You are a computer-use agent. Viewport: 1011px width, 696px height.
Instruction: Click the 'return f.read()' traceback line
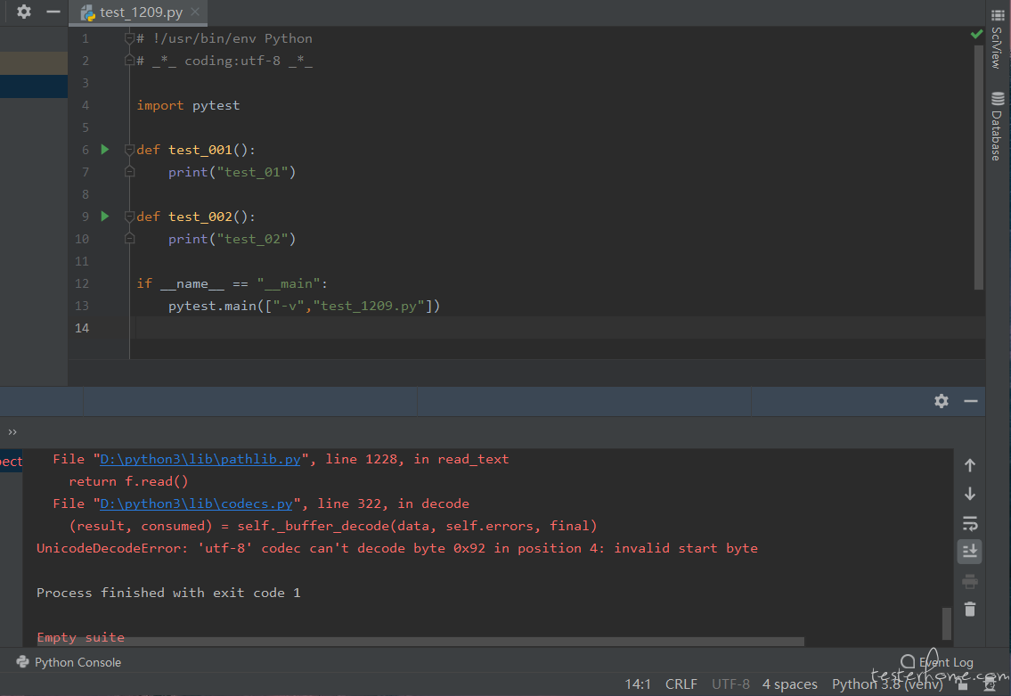(128, 482)
